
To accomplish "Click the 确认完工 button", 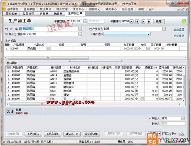I will coord(72,134).
